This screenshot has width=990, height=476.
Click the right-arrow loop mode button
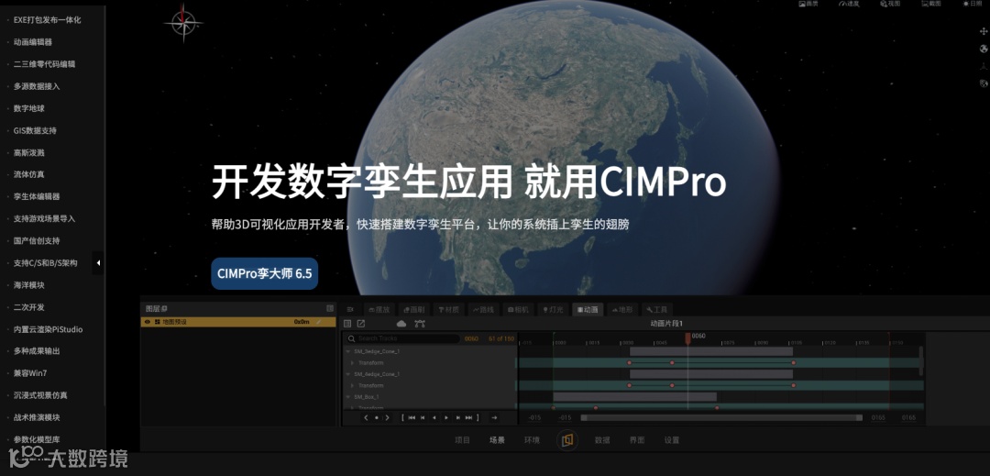(x=494, y=417)
